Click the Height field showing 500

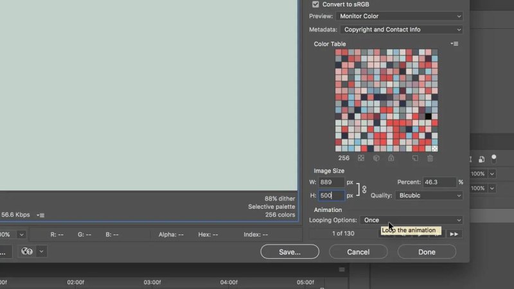point(331,195)
